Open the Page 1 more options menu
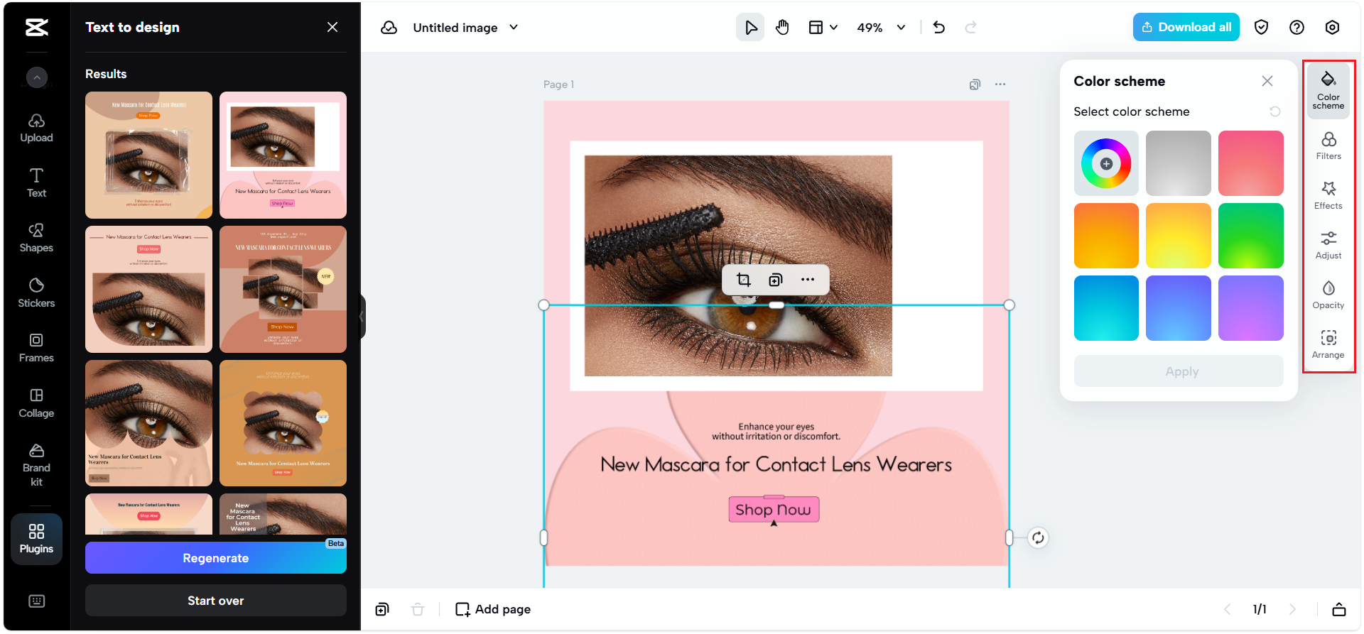The image size is (1364, 634). coord(1000,84)
